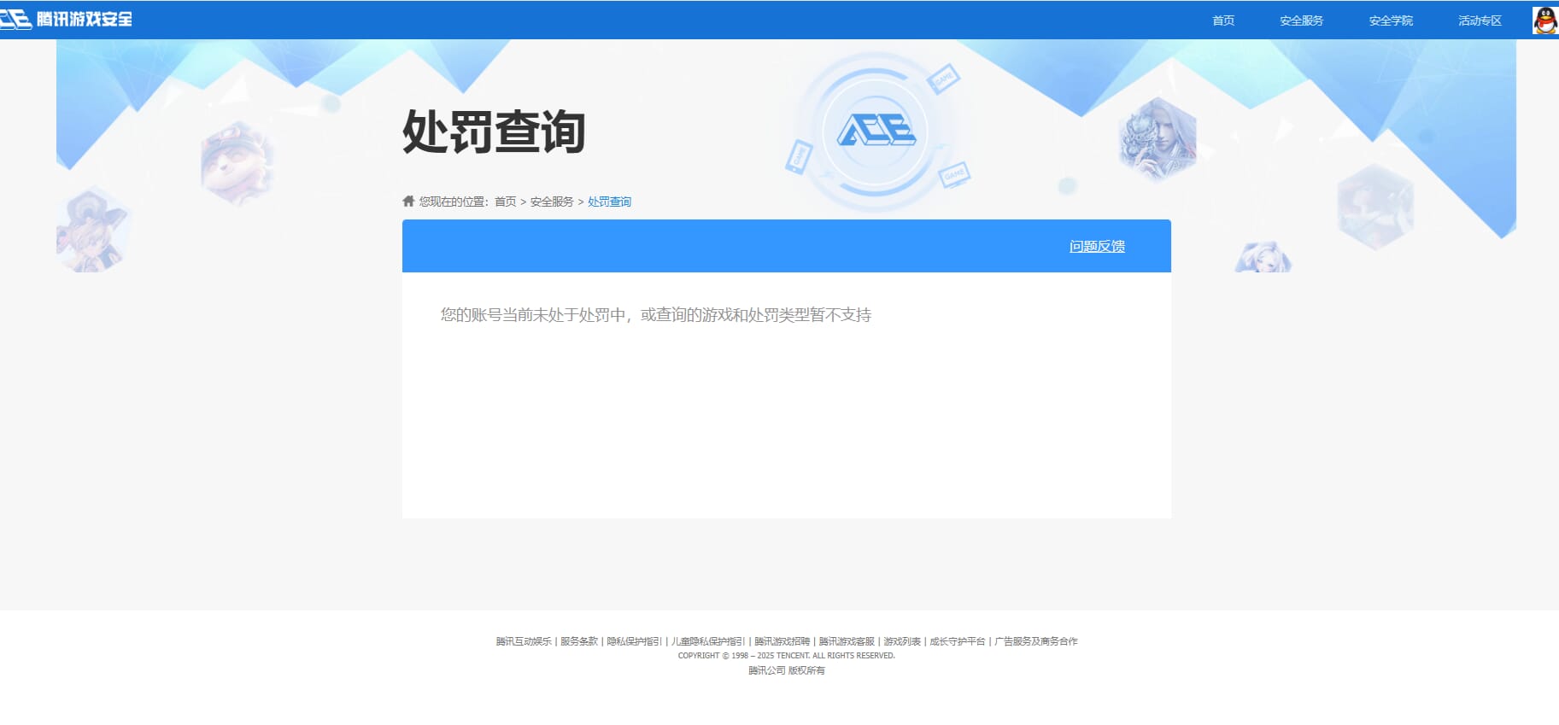The height and width of the screenshot is (725, 1559).
Task: Open 活动专区 navigation menu
Action: click(1480, 20)
